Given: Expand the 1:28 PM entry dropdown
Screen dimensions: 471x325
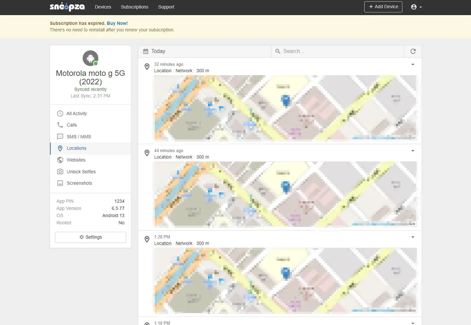Looking at the screenshot, I should 413,237.
